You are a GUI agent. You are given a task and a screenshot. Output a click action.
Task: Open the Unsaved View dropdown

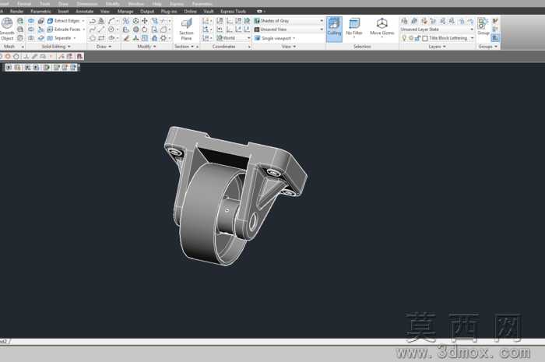(322, 30)
